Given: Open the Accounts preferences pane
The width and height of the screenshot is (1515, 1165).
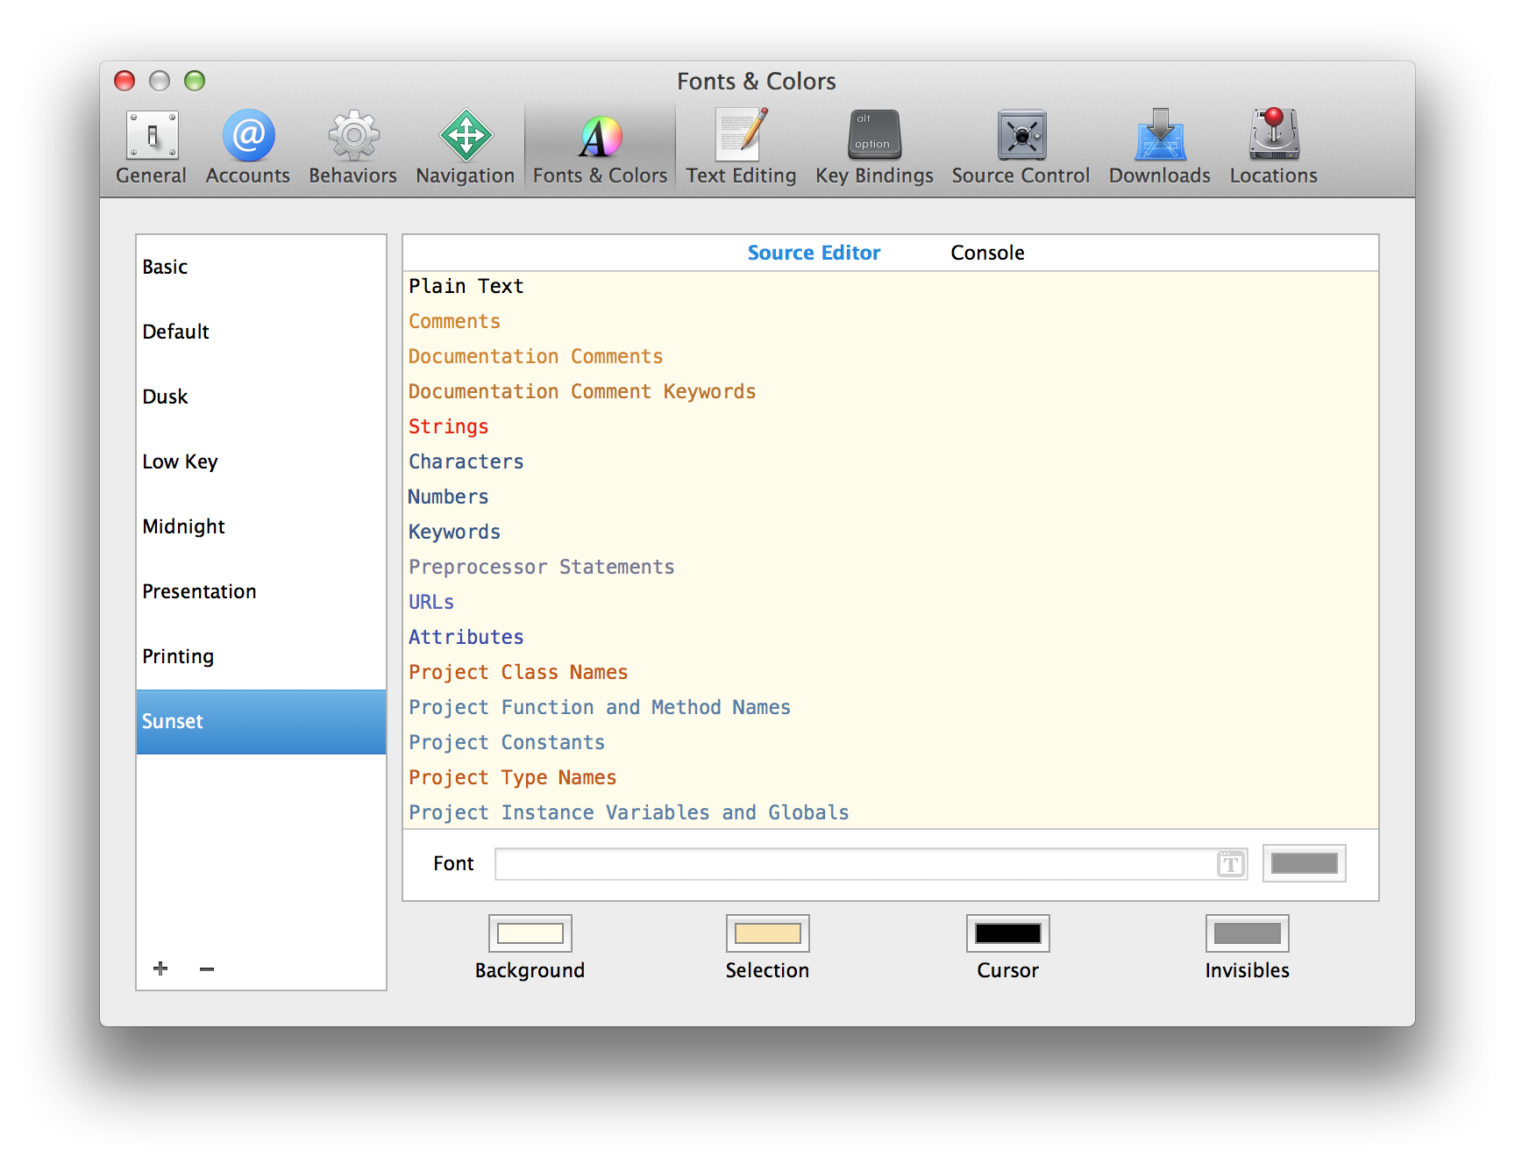Looking at the screenshot, I should (x=248, y=147).
